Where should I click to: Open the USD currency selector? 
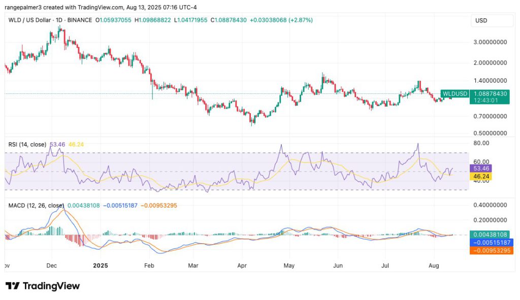[x=481, y=20]
